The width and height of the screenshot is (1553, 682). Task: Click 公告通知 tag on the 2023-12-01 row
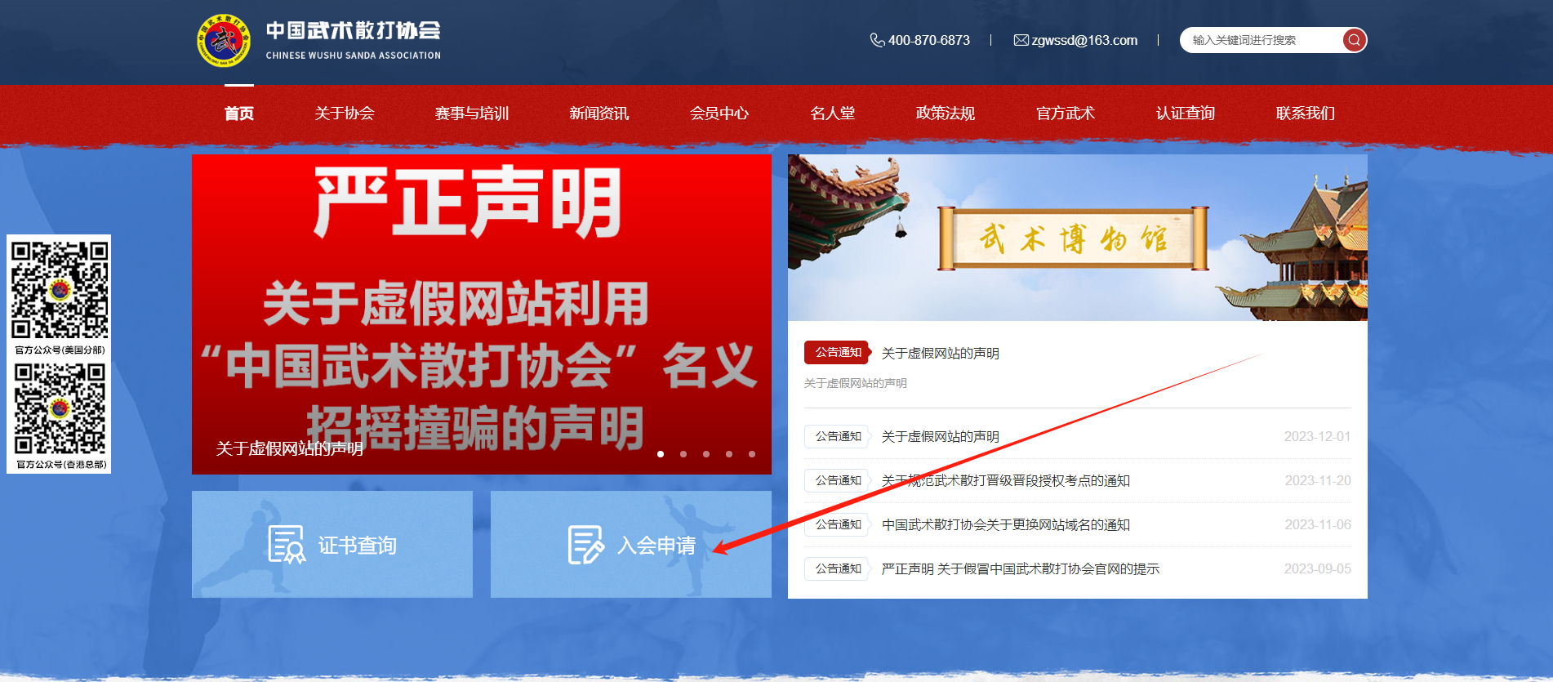point(838,436)
